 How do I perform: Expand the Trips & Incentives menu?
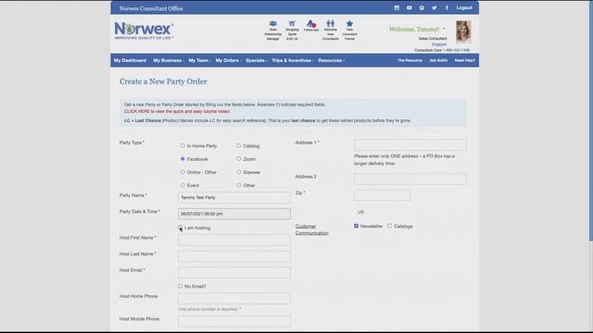(x=293, y=60)
